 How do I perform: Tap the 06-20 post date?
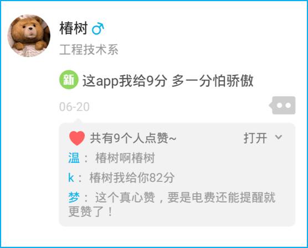(74, 107)
